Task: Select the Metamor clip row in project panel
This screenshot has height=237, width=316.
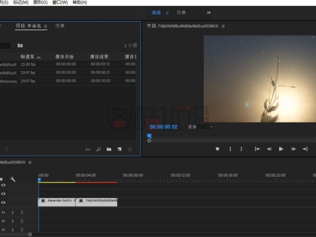Action: (68, 81)
